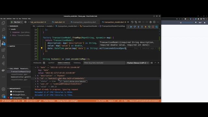Open the Selection menu in menu bar
208x117 pixels.
click(x=9, y=19)
